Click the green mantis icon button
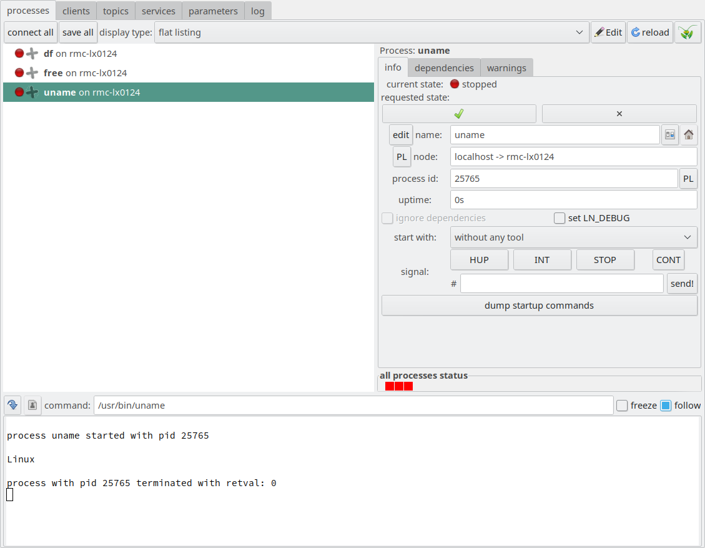This screenshot has width=705, height=548. 688,32
